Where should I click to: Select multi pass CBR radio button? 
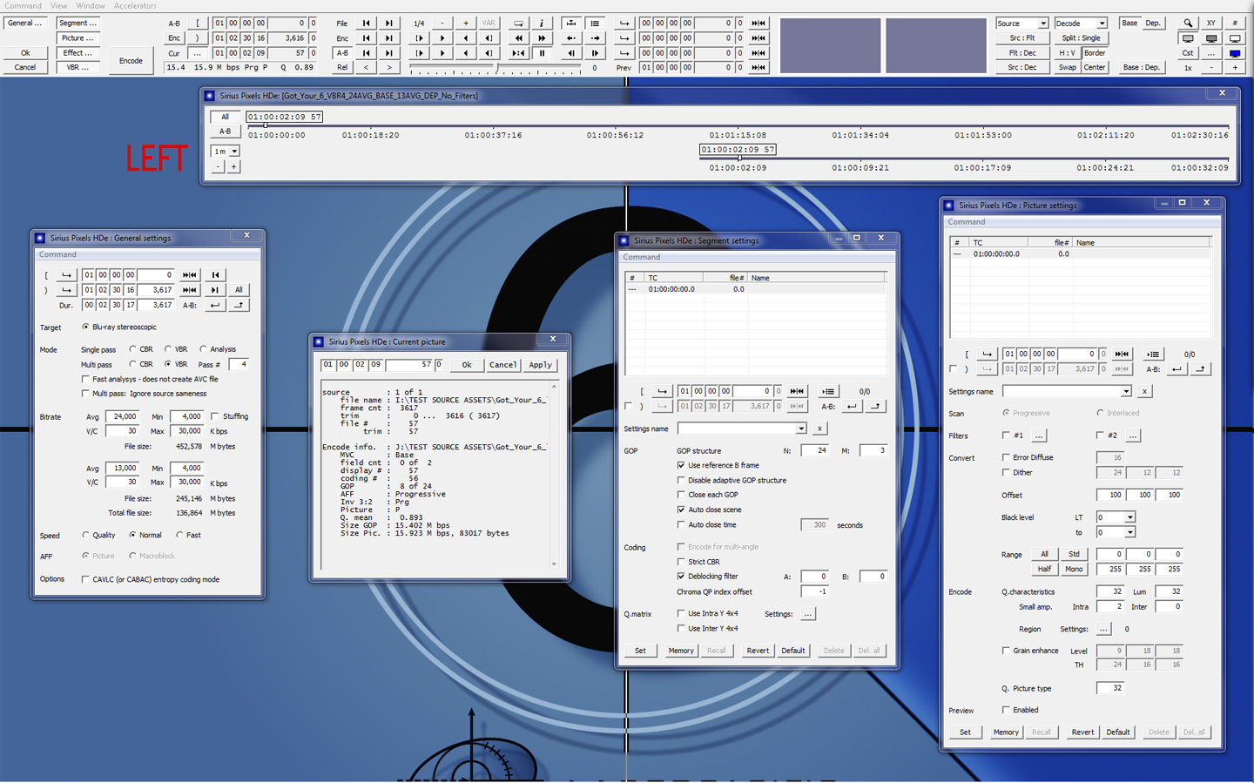click(132, 364)
